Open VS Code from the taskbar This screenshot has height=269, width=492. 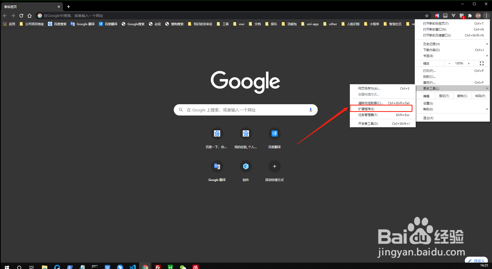tap(132, 267)
